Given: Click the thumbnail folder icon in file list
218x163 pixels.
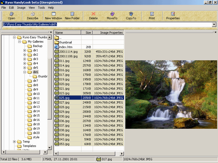Looking at the screenshot, I should point(57,42).
